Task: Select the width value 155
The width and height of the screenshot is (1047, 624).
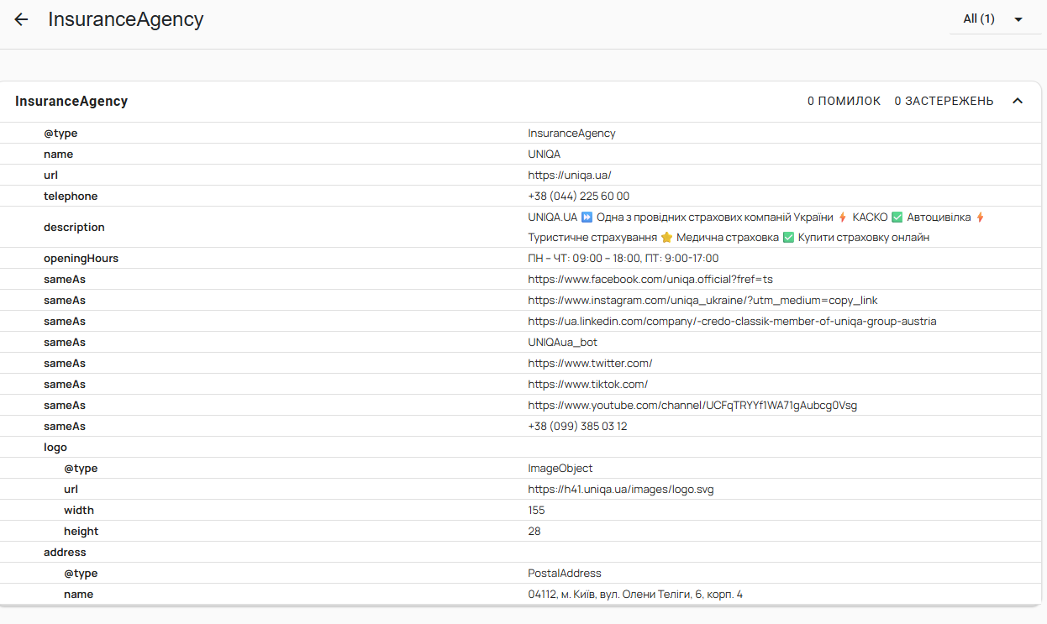Action: [536, 510]
